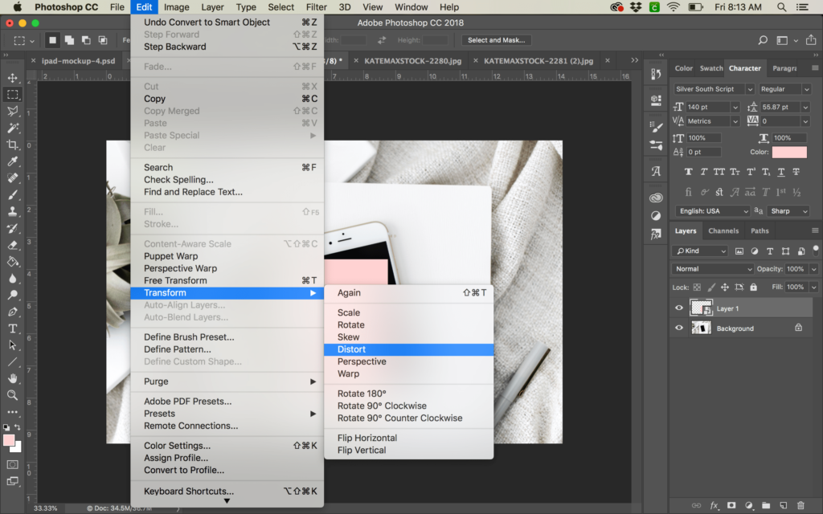Open the language English: USA dropdown
Viewport: 823px width, 514px height.
[712, 211]
